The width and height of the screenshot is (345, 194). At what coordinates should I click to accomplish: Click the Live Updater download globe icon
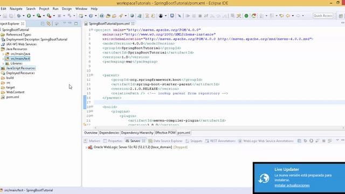pyautogui.click(x=264, y=178)
